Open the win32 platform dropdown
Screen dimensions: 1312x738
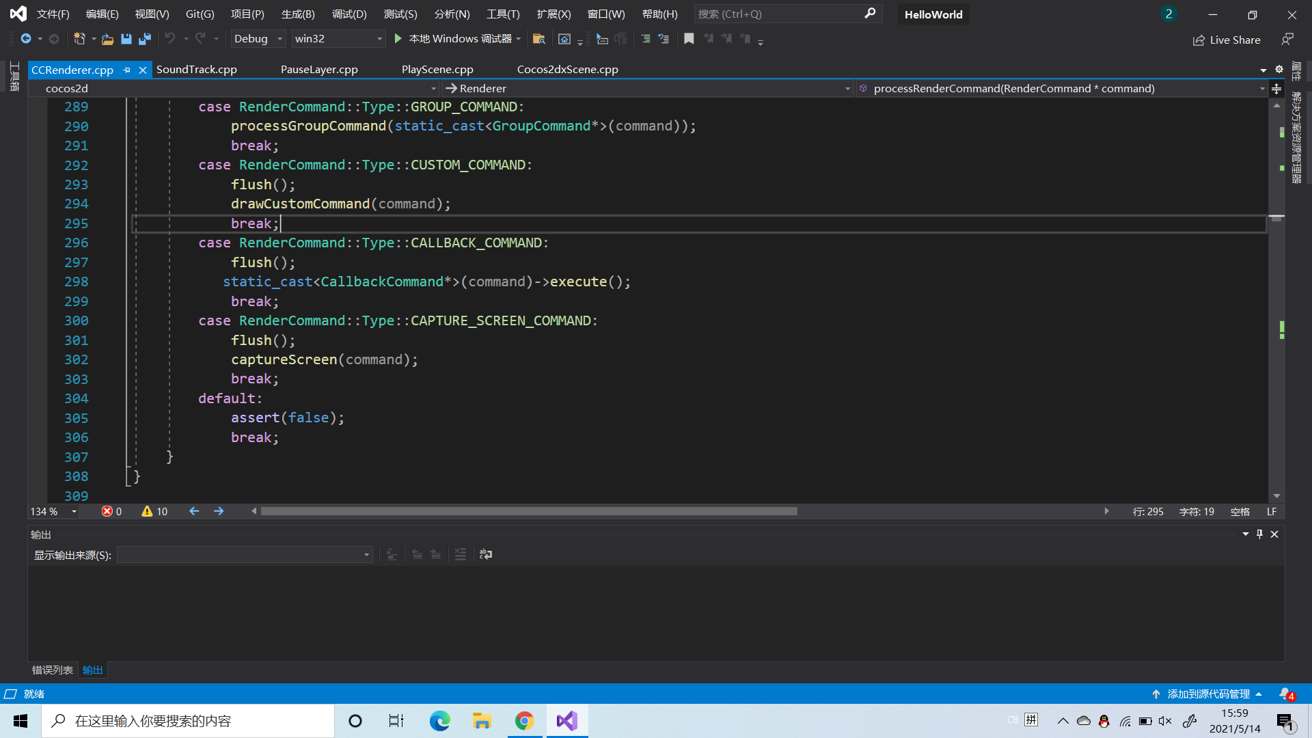pyautogui.click(x=338, y=39)
